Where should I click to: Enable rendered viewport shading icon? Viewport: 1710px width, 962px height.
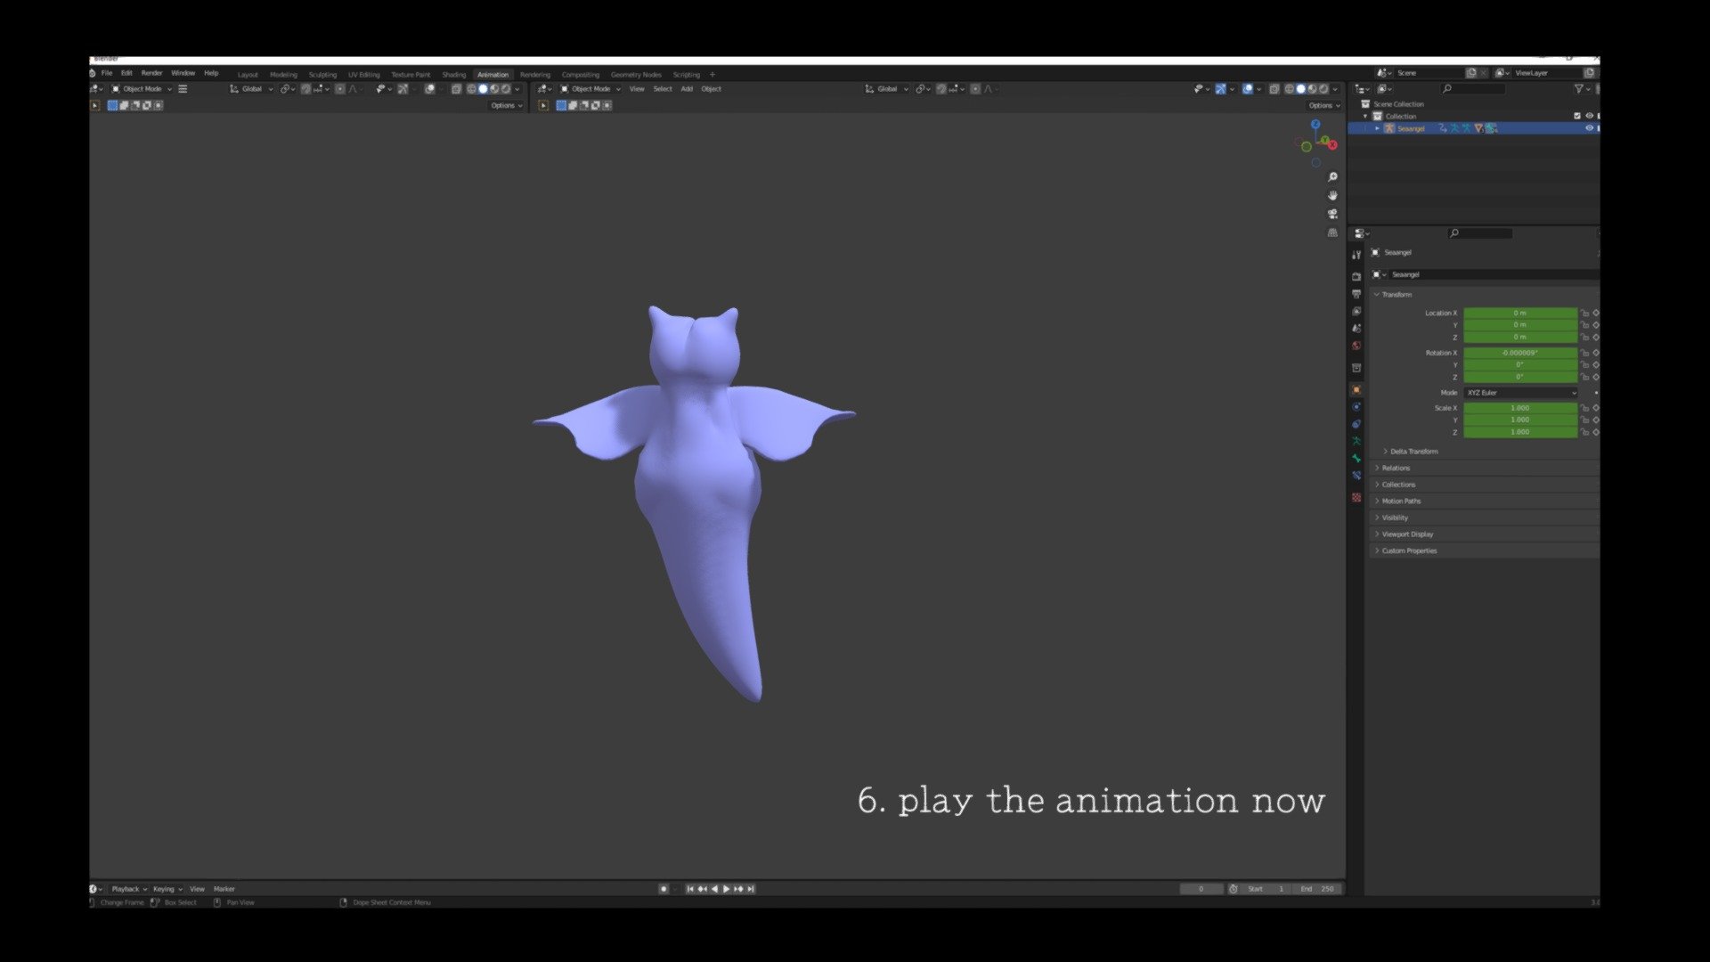[x=1323, y=88]
